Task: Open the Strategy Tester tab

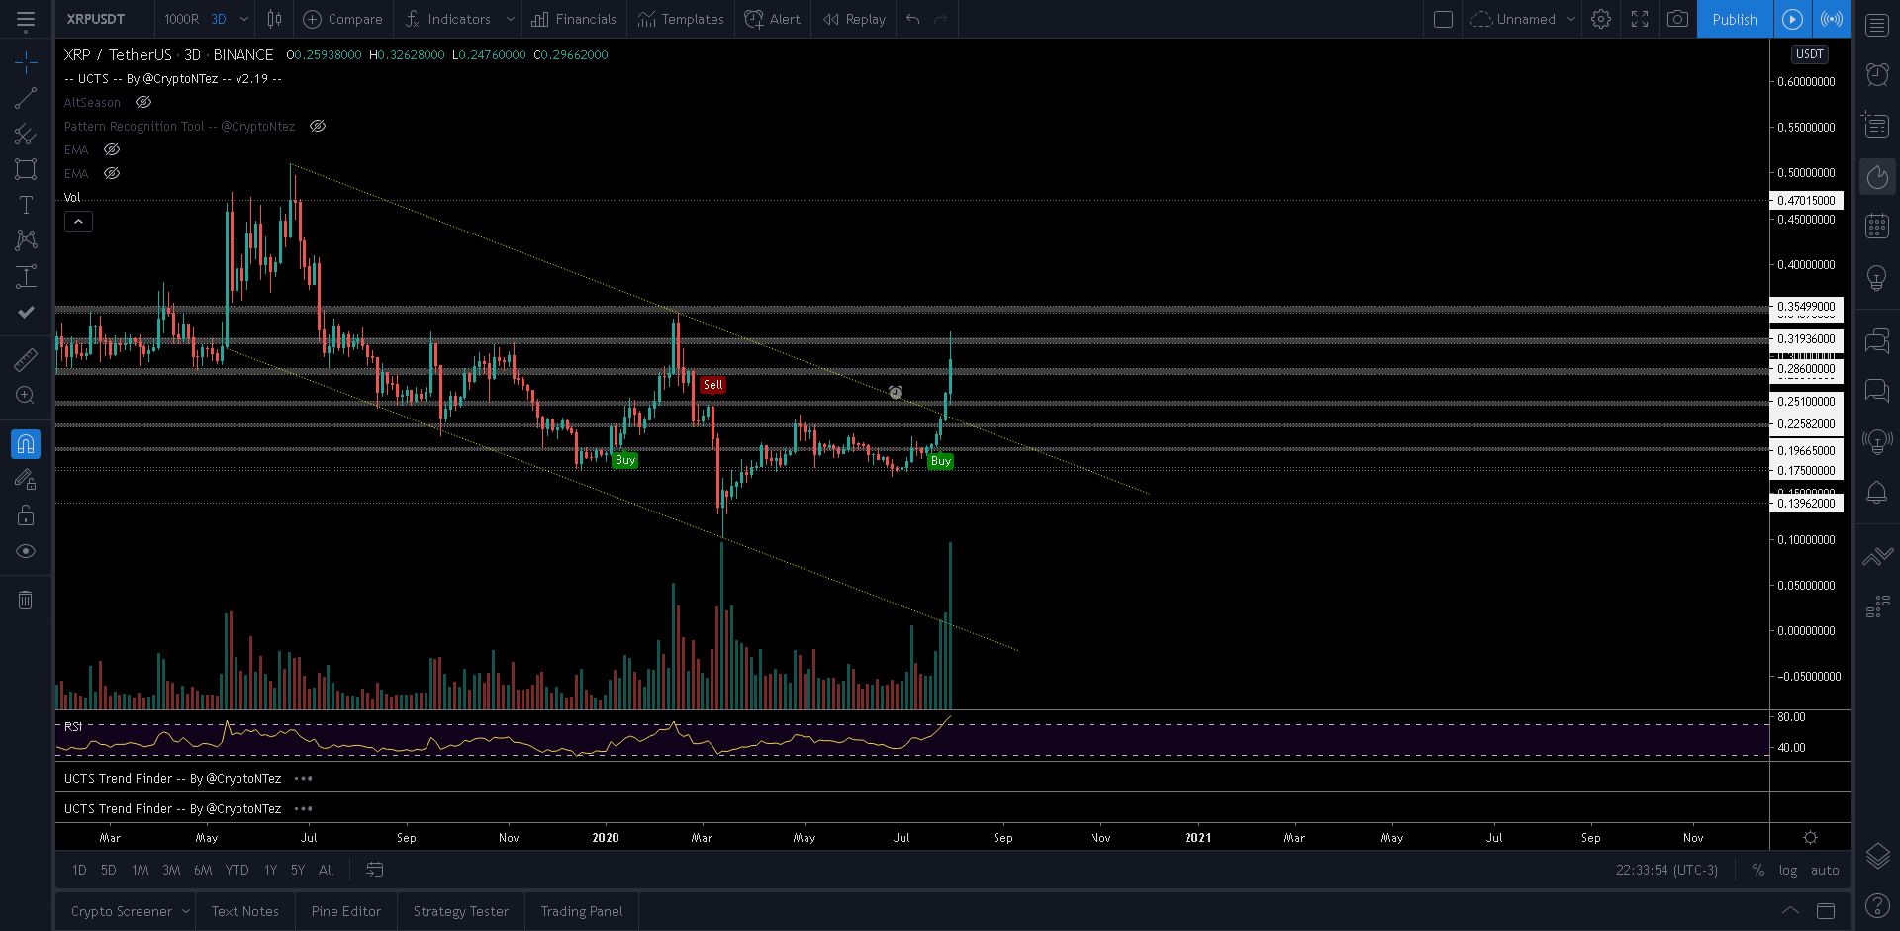Action: (460, 910)
